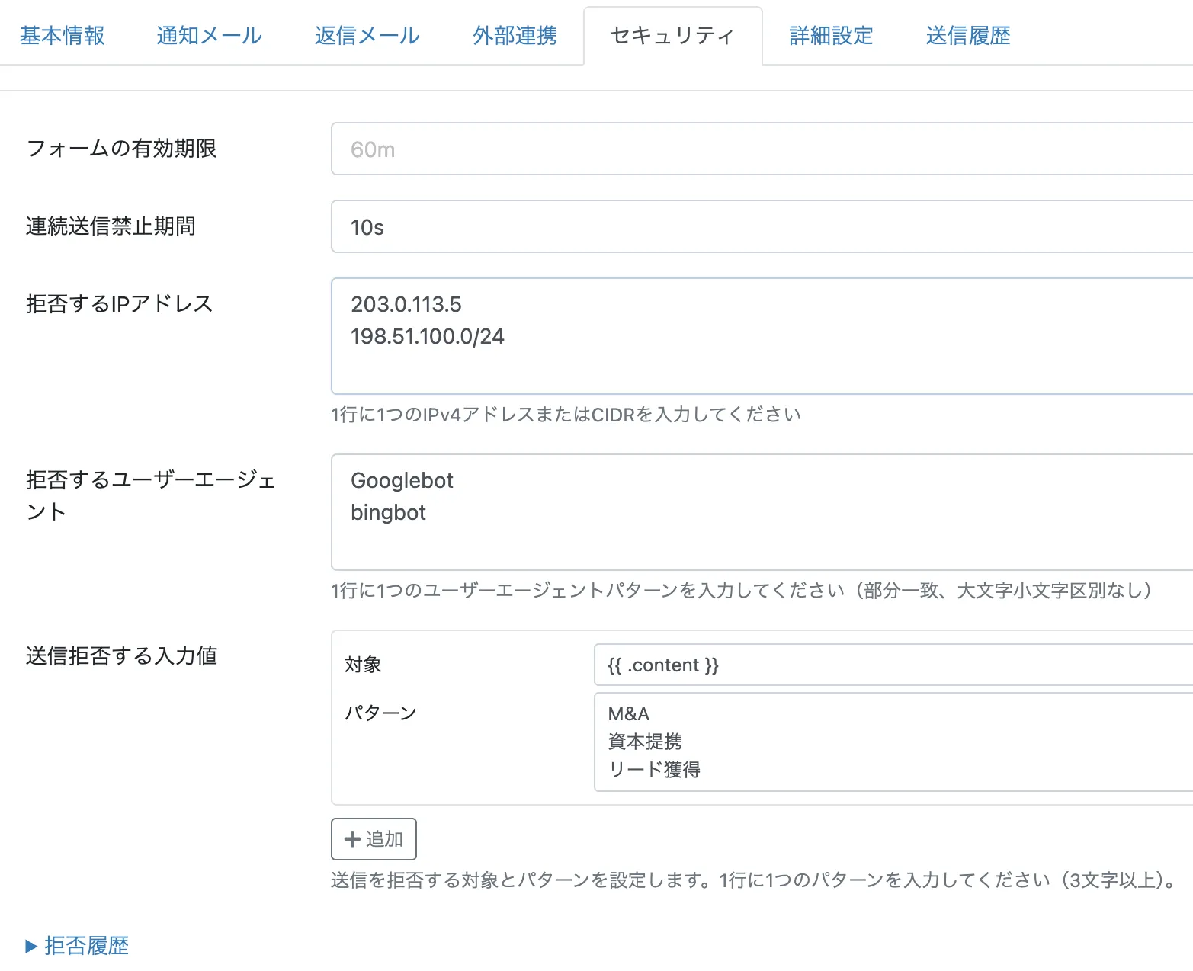
Task: Click the plus icon on 追加 button
Action: pos(352,839)
